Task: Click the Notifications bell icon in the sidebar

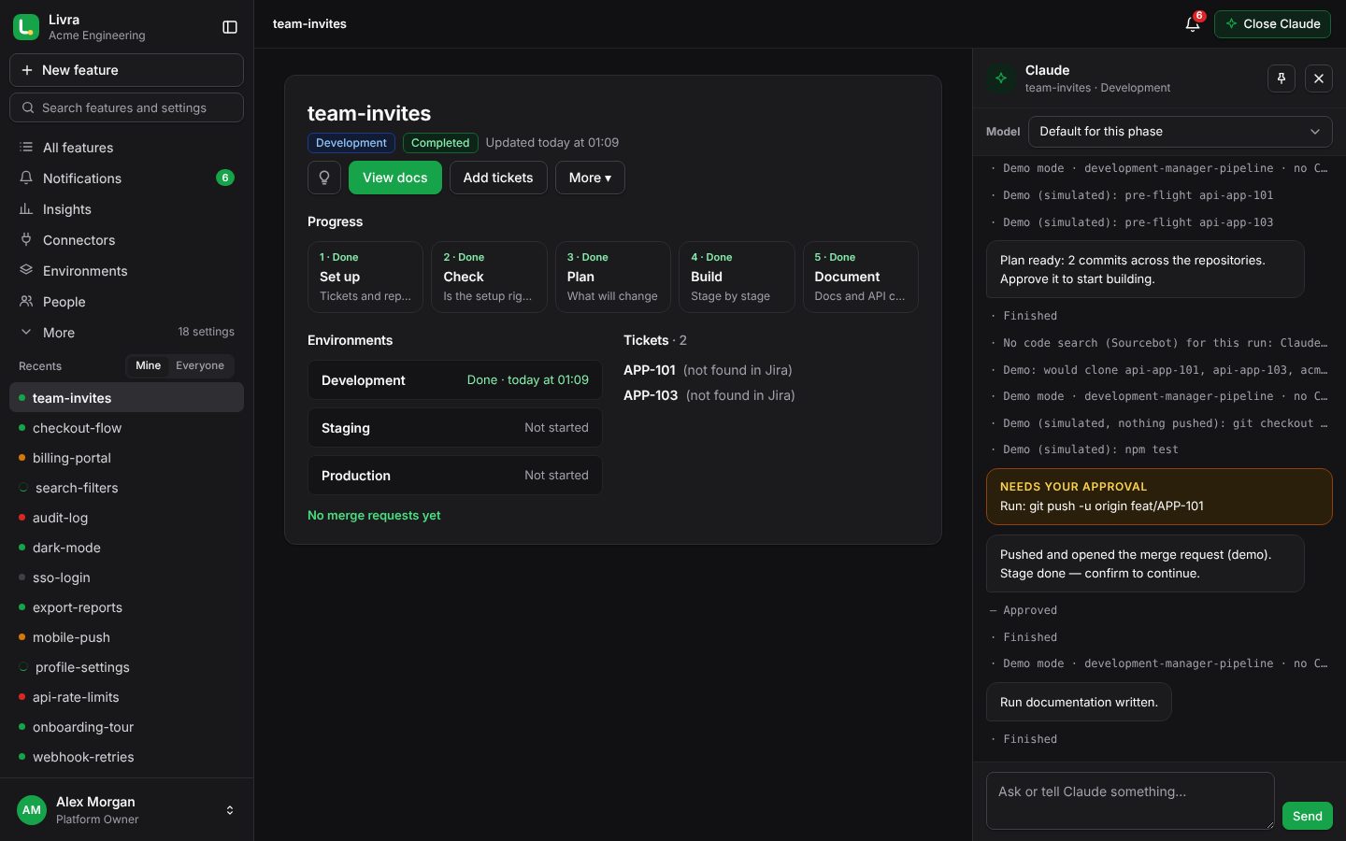Action: [26, 178]
